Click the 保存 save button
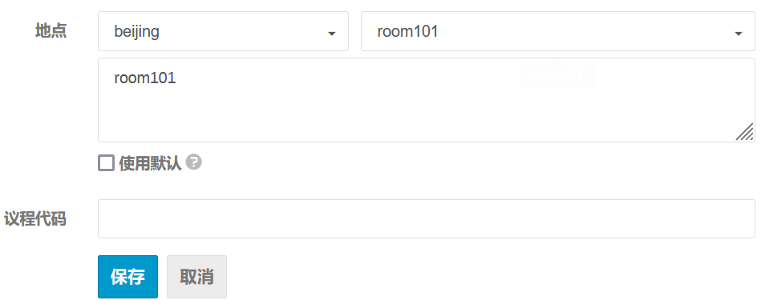The height and width of the screenshot is (300, 761). tap(128, 277)
